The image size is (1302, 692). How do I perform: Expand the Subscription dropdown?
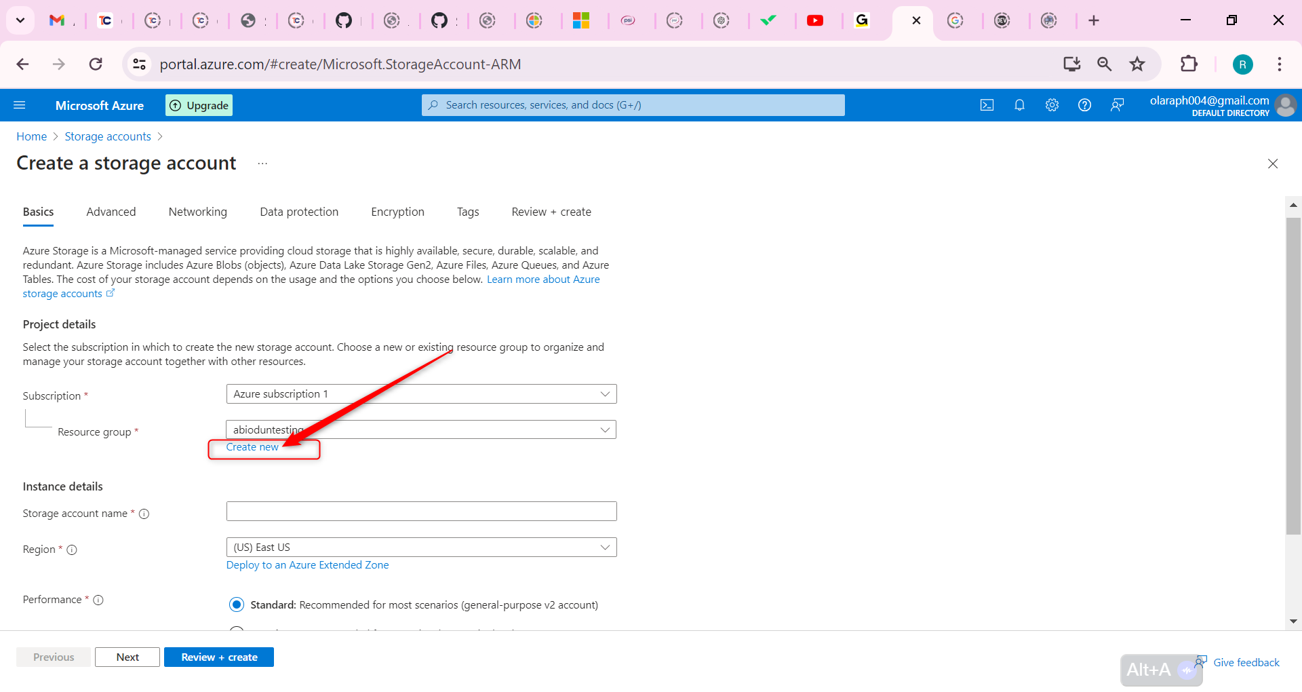coord(421,394)
